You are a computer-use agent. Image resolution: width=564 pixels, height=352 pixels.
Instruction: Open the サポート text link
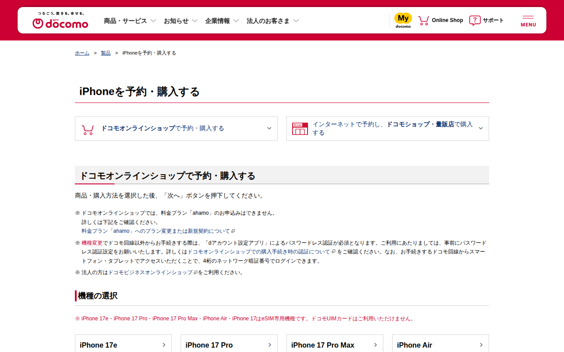click(x=493, y=20)
